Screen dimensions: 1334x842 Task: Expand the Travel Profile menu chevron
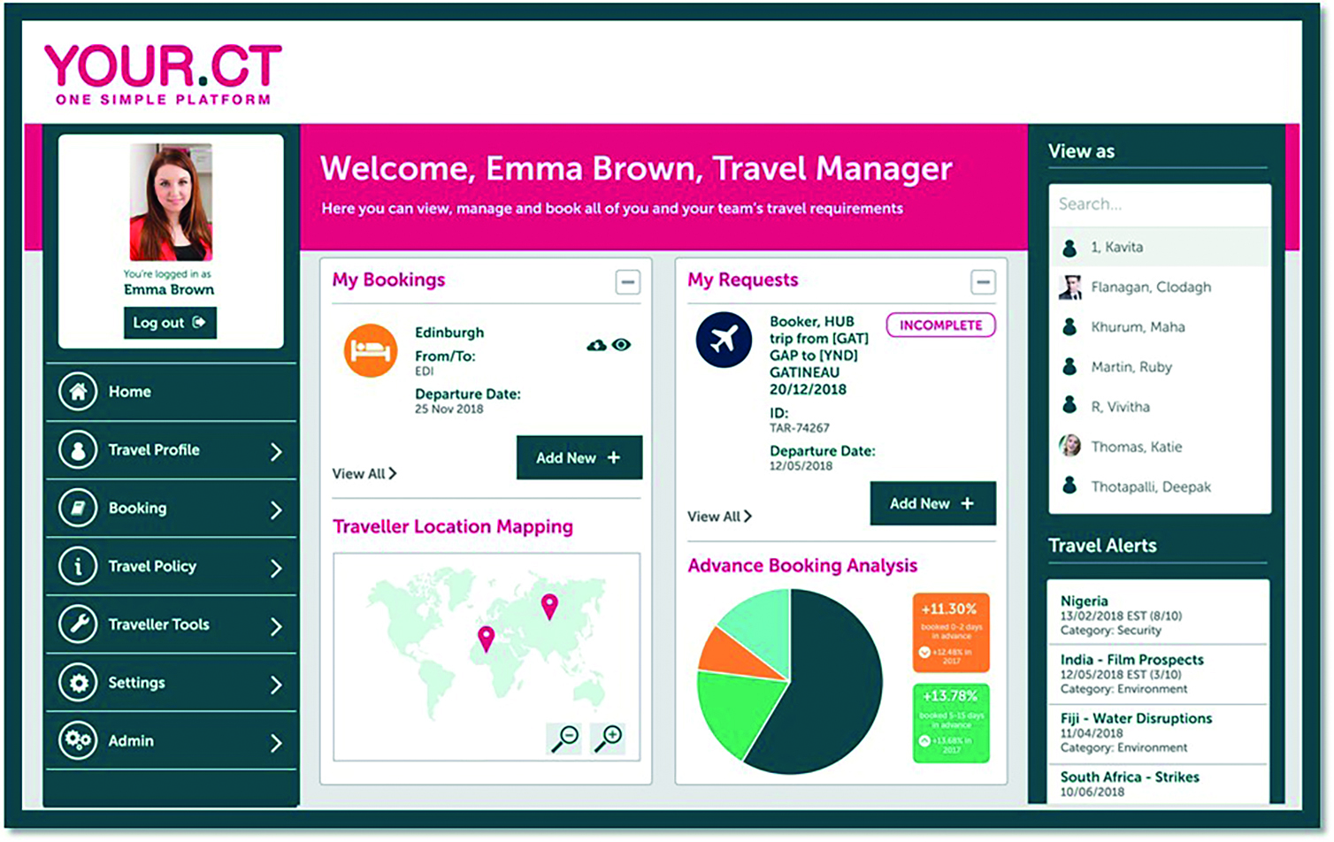pos(276,451)
